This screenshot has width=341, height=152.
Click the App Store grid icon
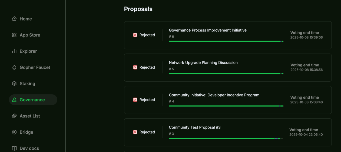pyautogui.click(x=14, y=35)
